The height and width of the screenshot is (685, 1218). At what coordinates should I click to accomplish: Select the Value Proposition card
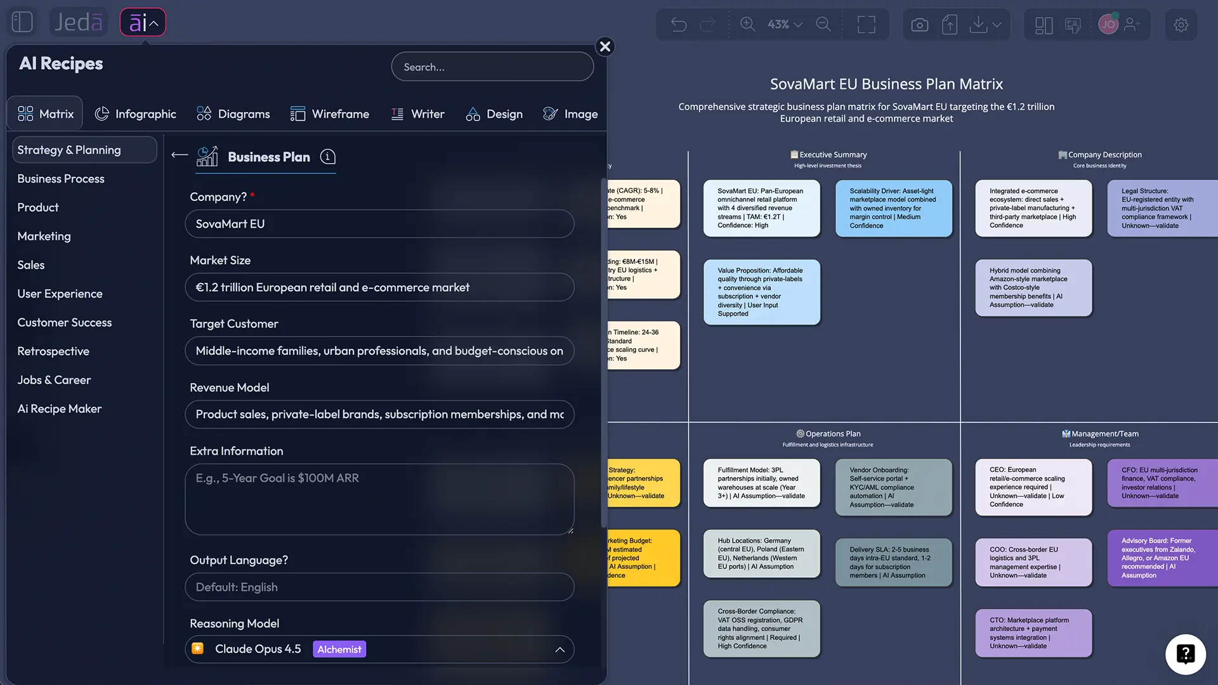762,292
